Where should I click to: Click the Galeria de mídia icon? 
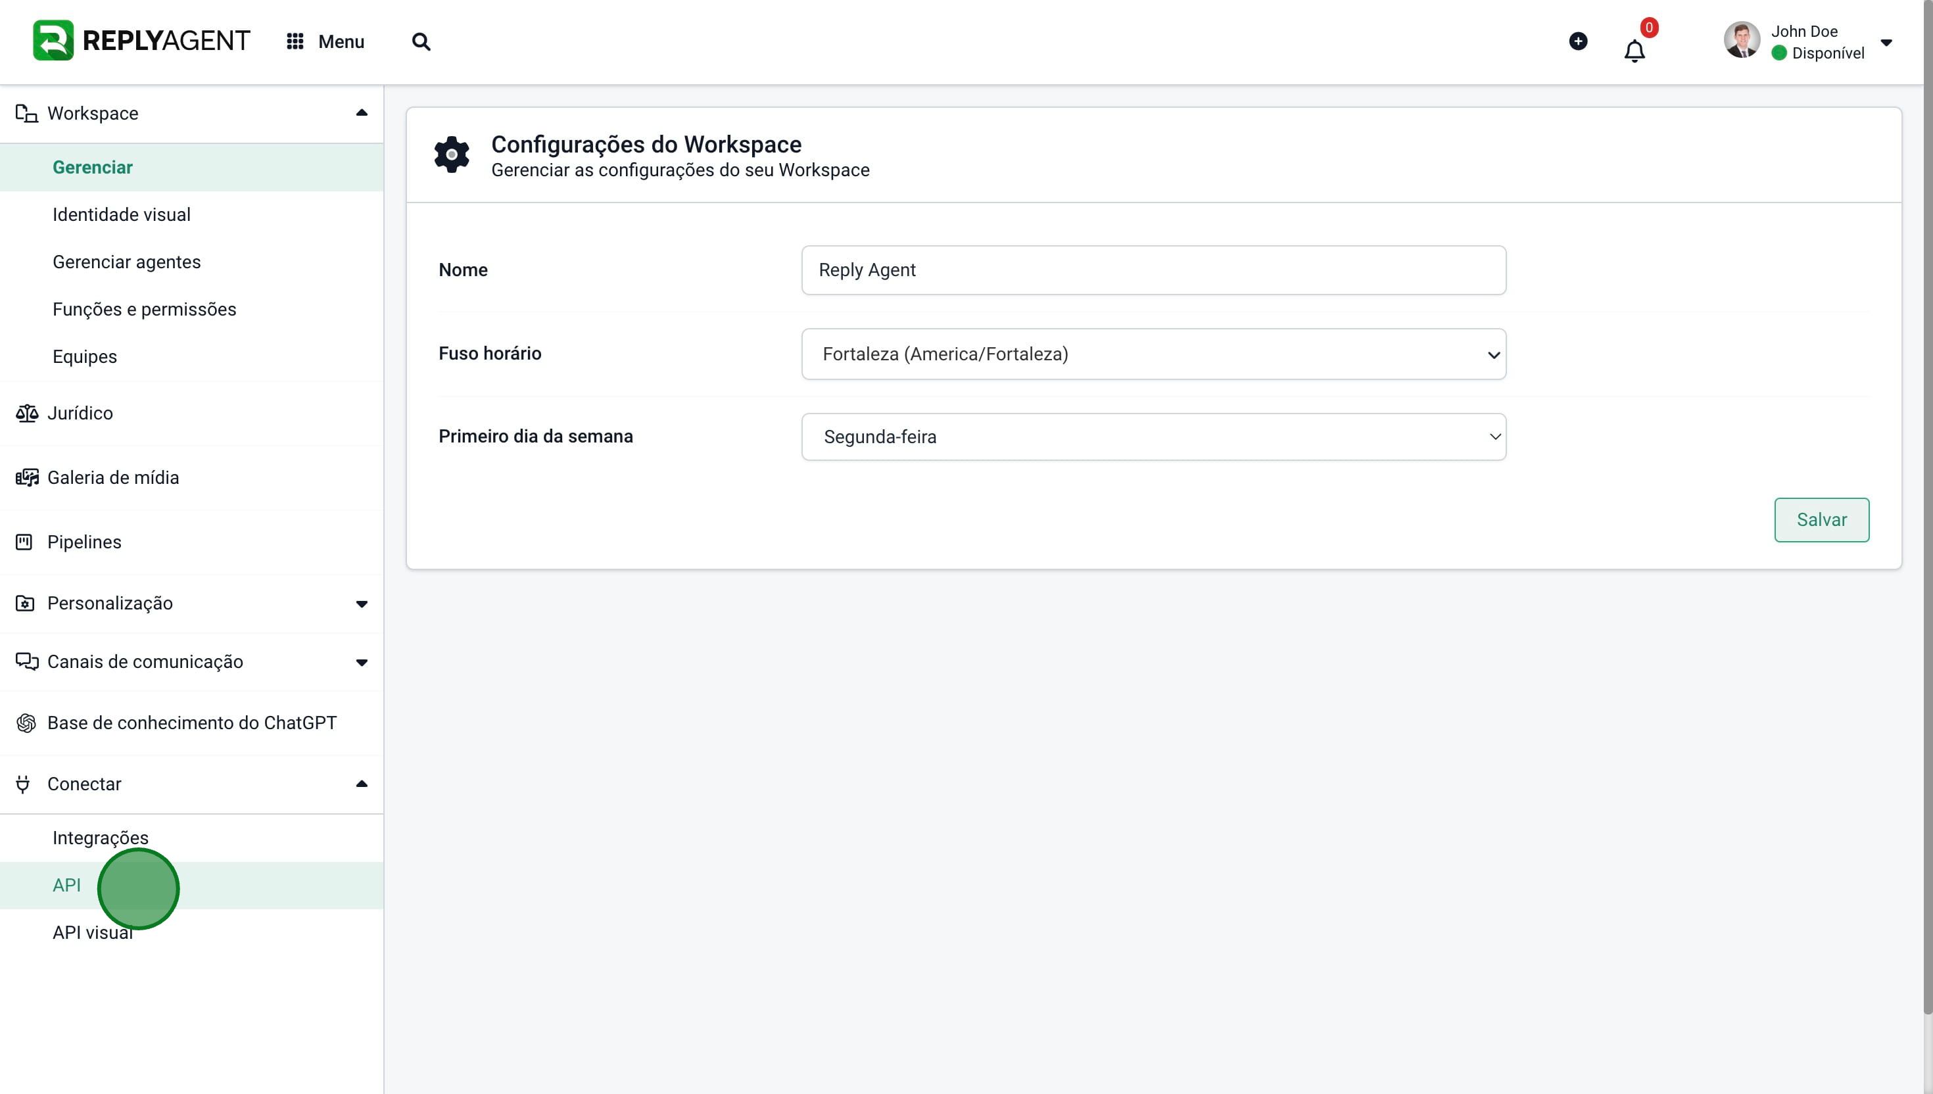point(26,478)
